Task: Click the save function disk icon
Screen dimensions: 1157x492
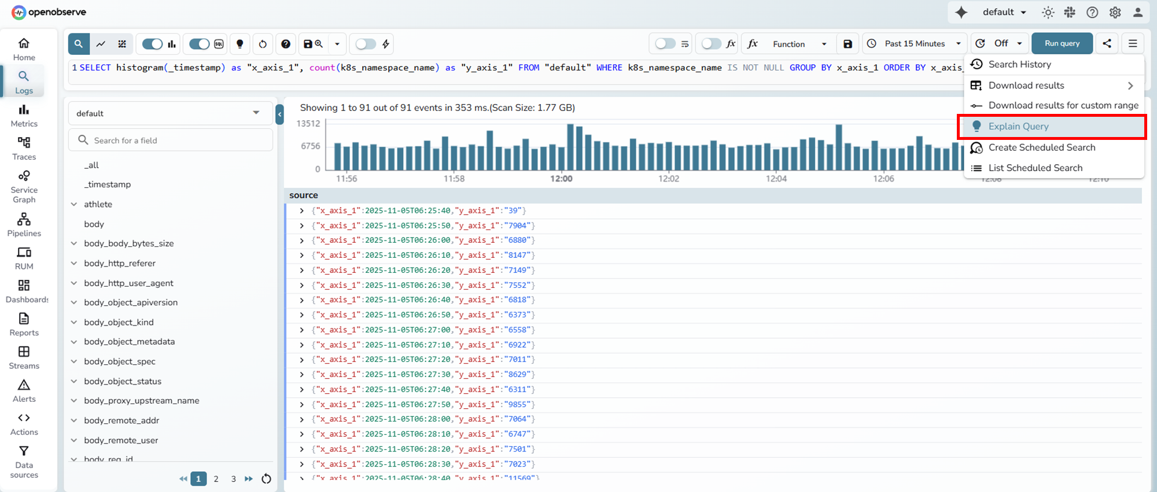Action: (x=848, y=44)
